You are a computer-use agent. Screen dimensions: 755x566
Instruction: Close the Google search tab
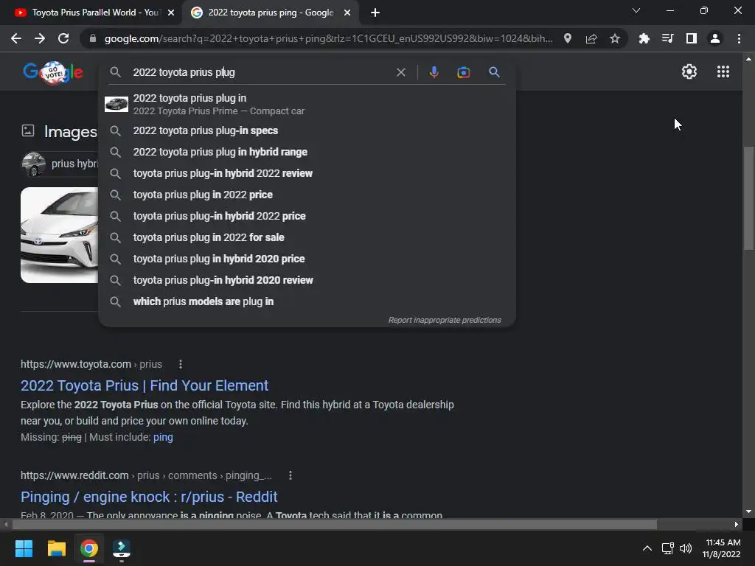(x=347, y=13)
